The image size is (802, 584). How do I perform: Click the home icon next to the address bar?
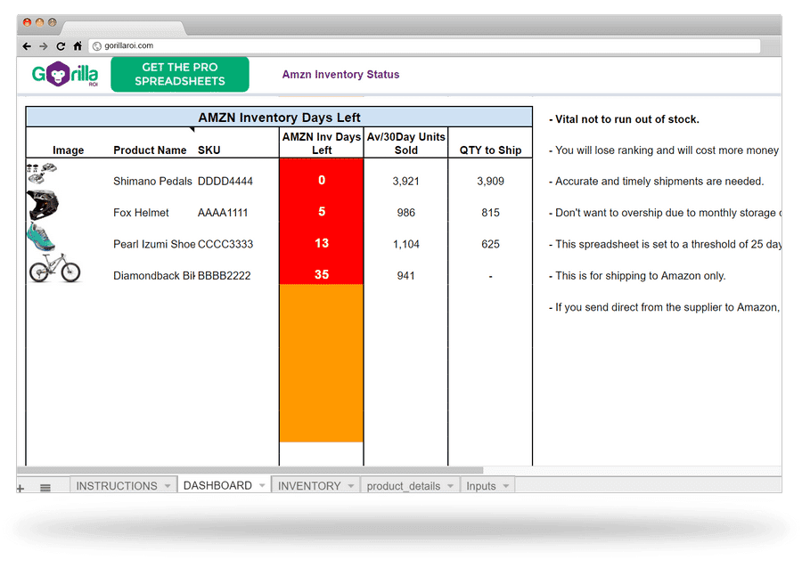coord(77,45)
